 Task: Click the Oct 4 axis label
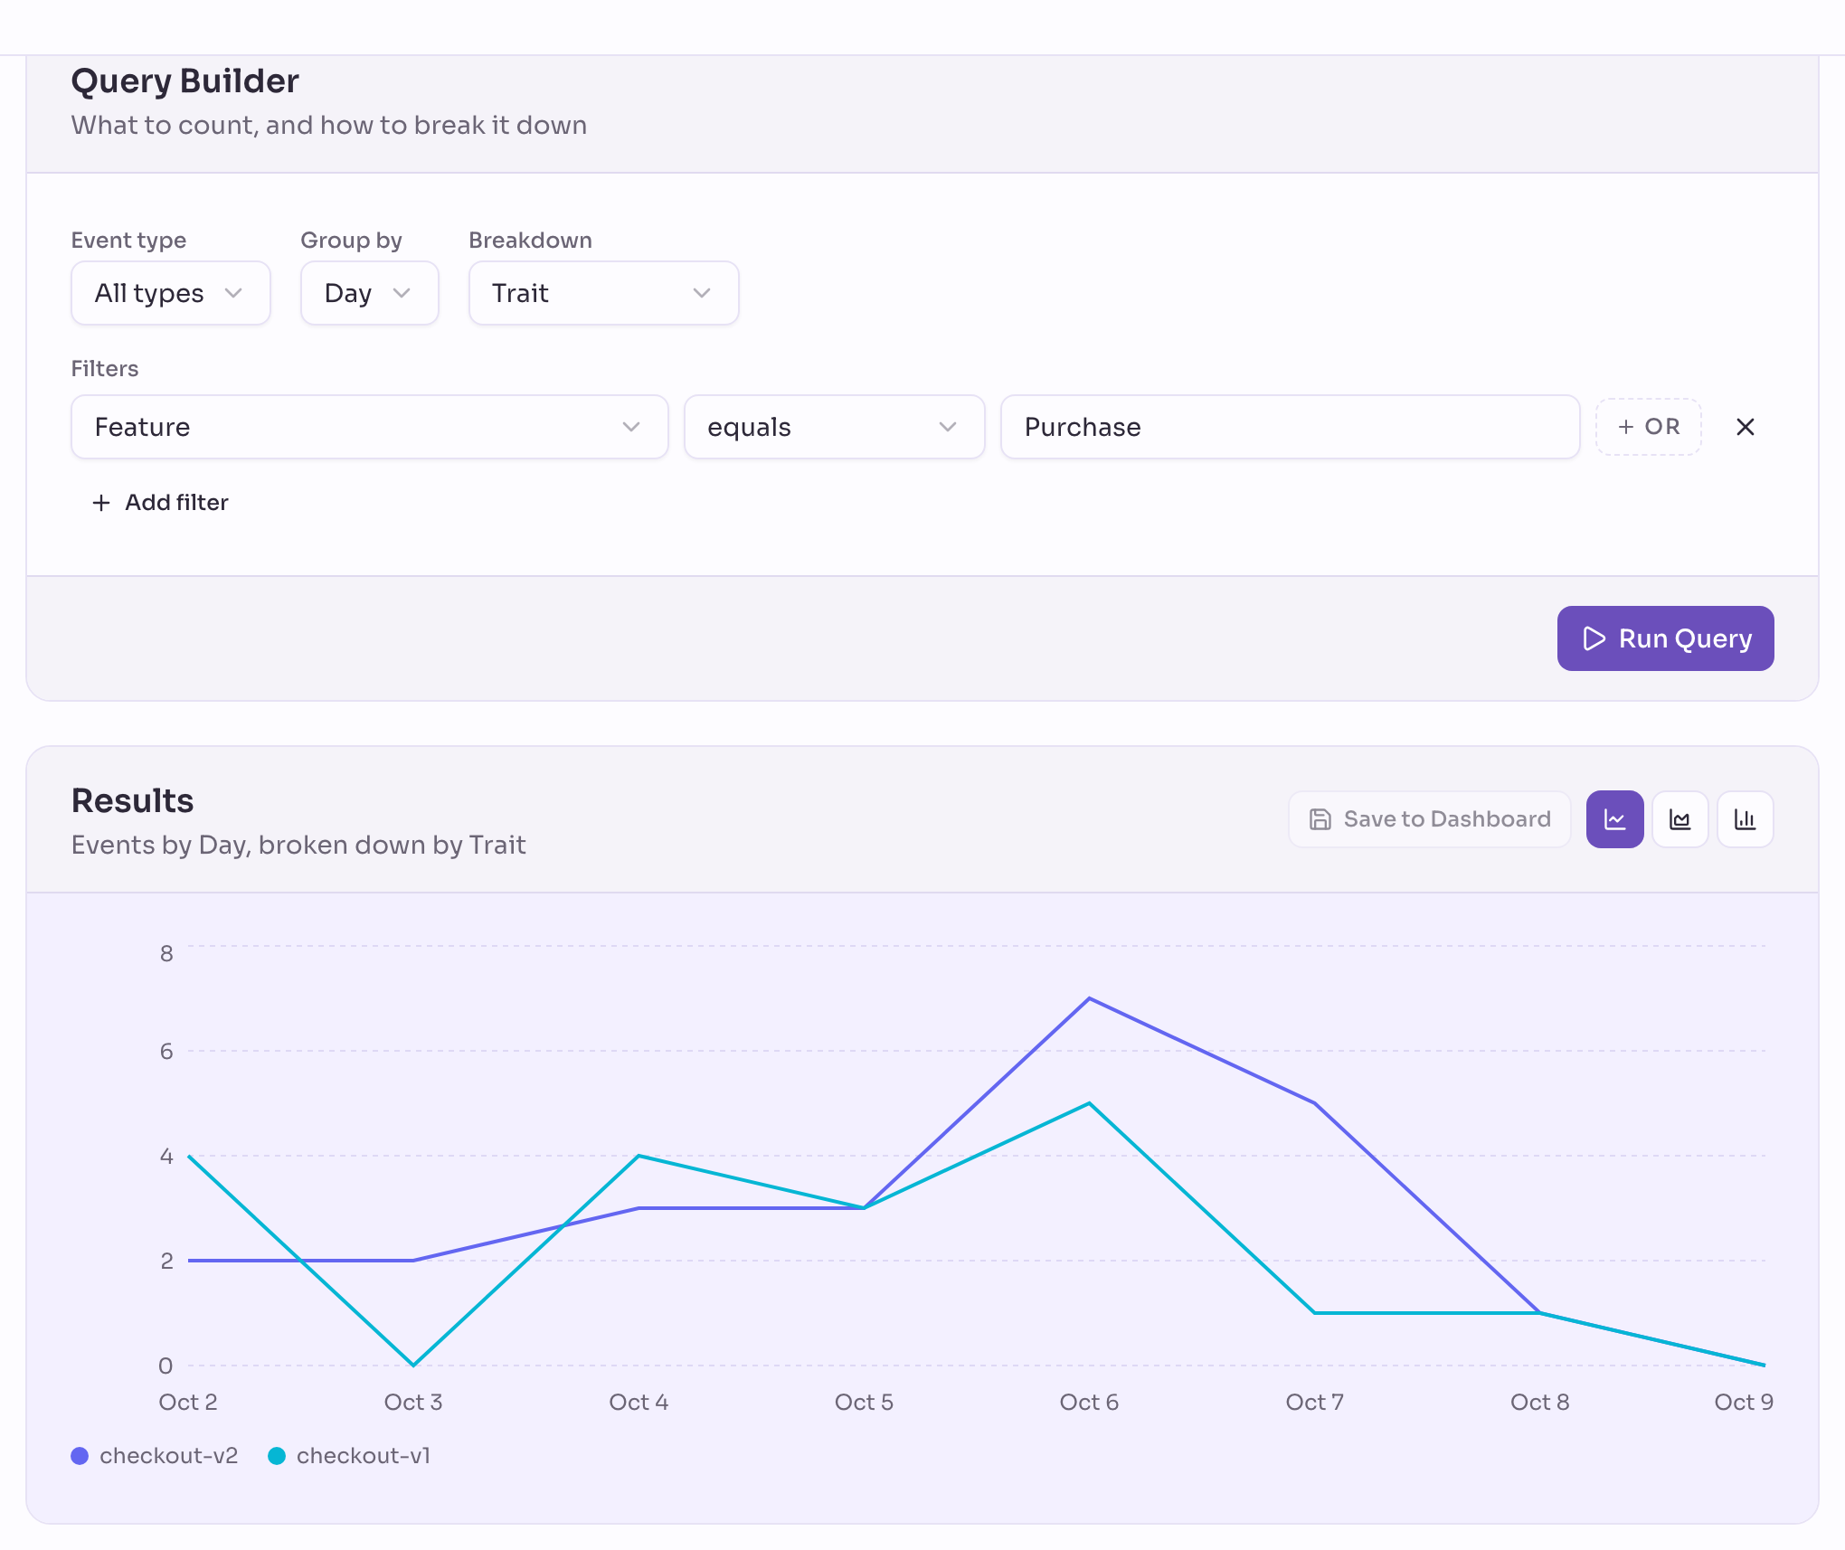tap(639, 1402)
